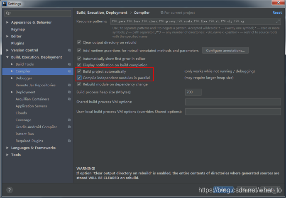Click project-level icon beside Compiler row
286x198 pixels.
tap(69, 71)
